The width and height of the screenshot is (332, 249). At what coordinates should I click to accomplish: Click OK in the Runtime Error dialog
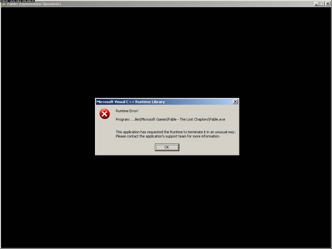(x=167, y=147)
